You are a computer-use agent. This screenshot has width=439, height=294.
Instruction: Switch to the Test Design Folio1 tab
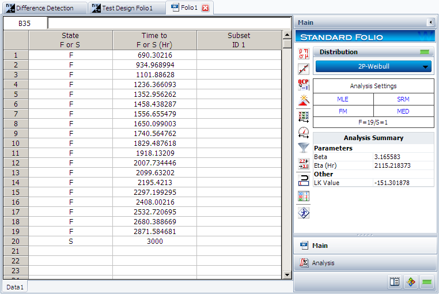click(127, 8)
